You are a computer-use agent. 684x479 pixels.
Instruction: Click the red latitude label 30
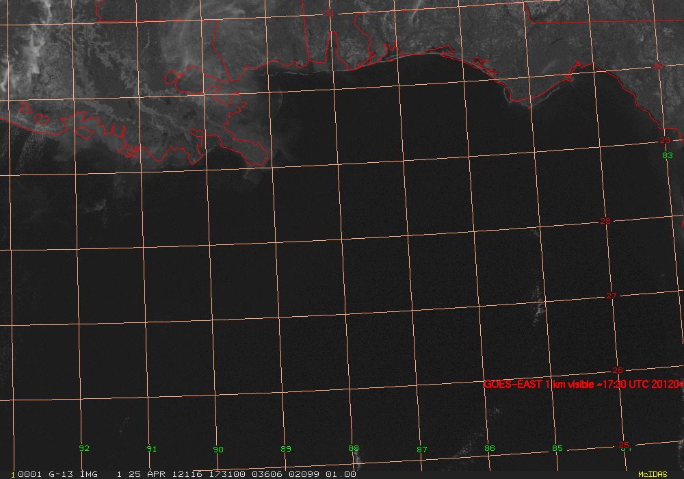tap(658, 66)
